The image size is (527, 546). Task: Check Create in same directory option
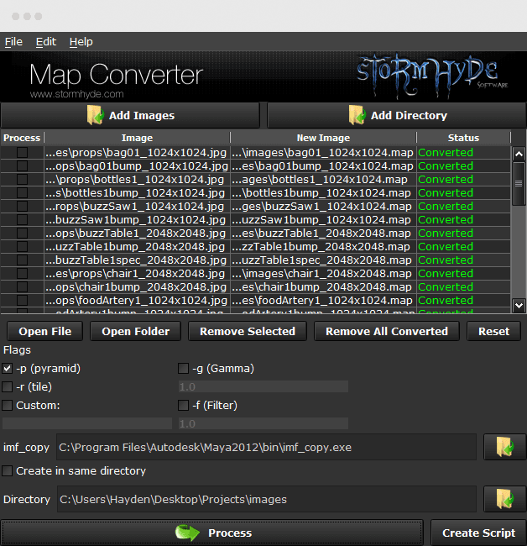8,471
